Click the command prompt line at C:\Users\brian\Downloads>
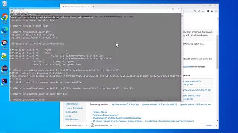Viewport: 238px width, 133px height. click(x=28, y=100)
